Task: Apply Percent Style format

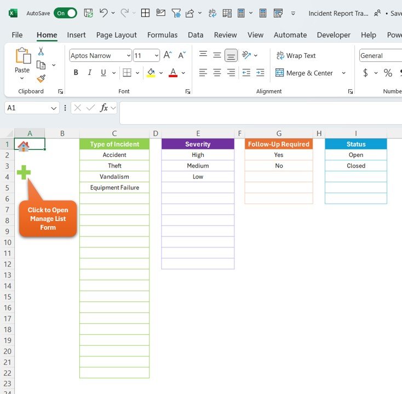Action: [388, 73]
